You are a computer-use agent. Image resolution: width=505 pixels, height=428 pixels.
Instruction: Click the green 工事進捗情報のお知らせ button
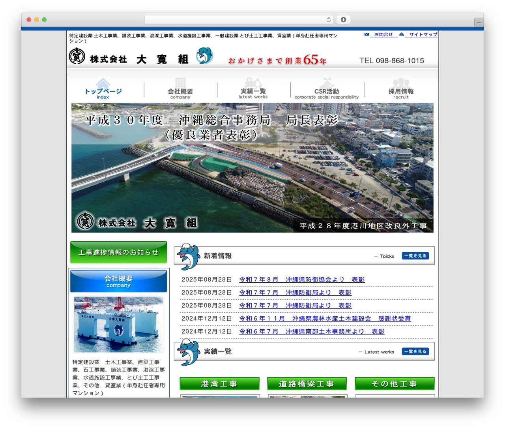119,252
